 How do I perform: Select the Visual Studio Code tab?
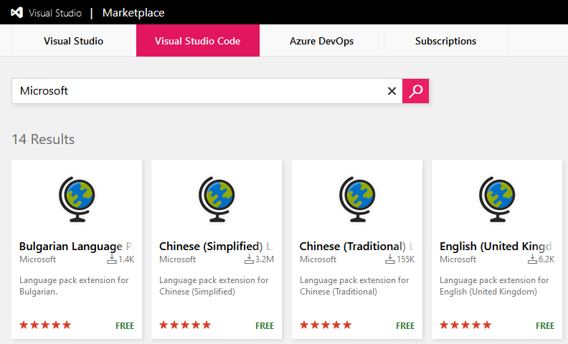coord(198,41)
